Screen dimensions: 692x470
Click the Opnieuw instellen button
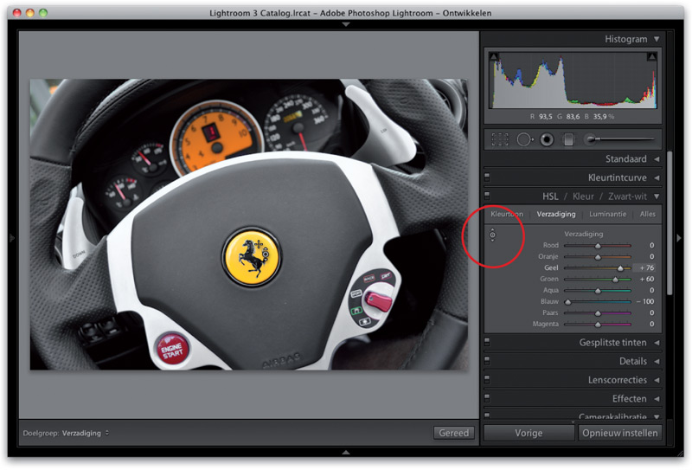pyautogui.click(x=619, y=433)
